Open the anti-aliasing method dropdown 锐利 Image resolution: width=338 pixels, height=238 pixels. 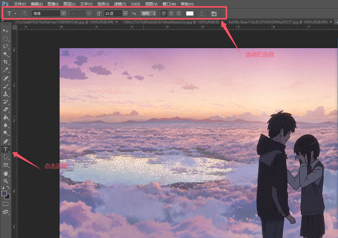[x=148, y=13]
